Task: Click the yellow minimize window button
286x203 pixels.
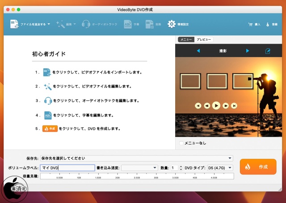Action: pos(13,9)
